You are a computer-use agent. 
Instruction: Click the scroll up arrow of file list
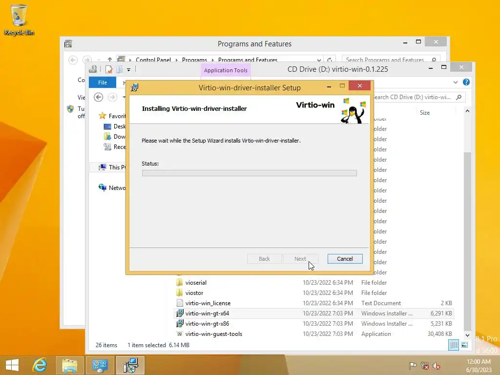[467, 111]
